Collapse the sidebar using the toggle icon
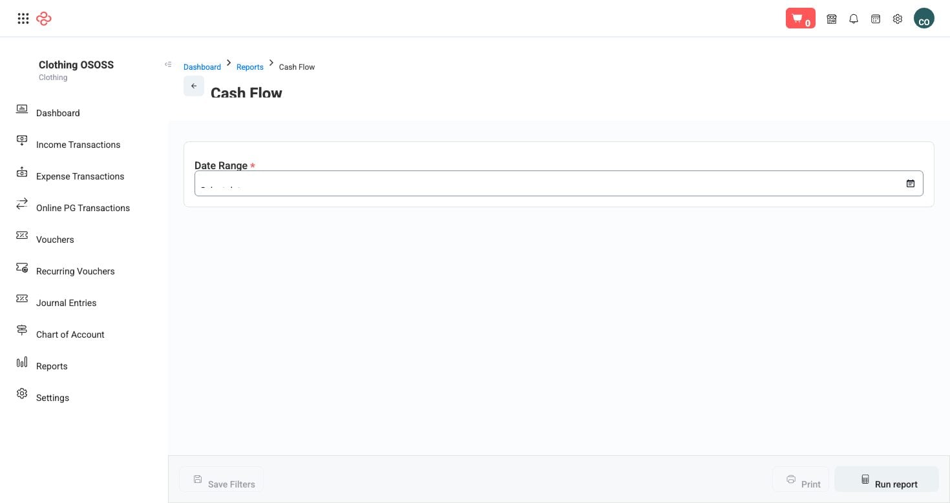 [168, 64]
